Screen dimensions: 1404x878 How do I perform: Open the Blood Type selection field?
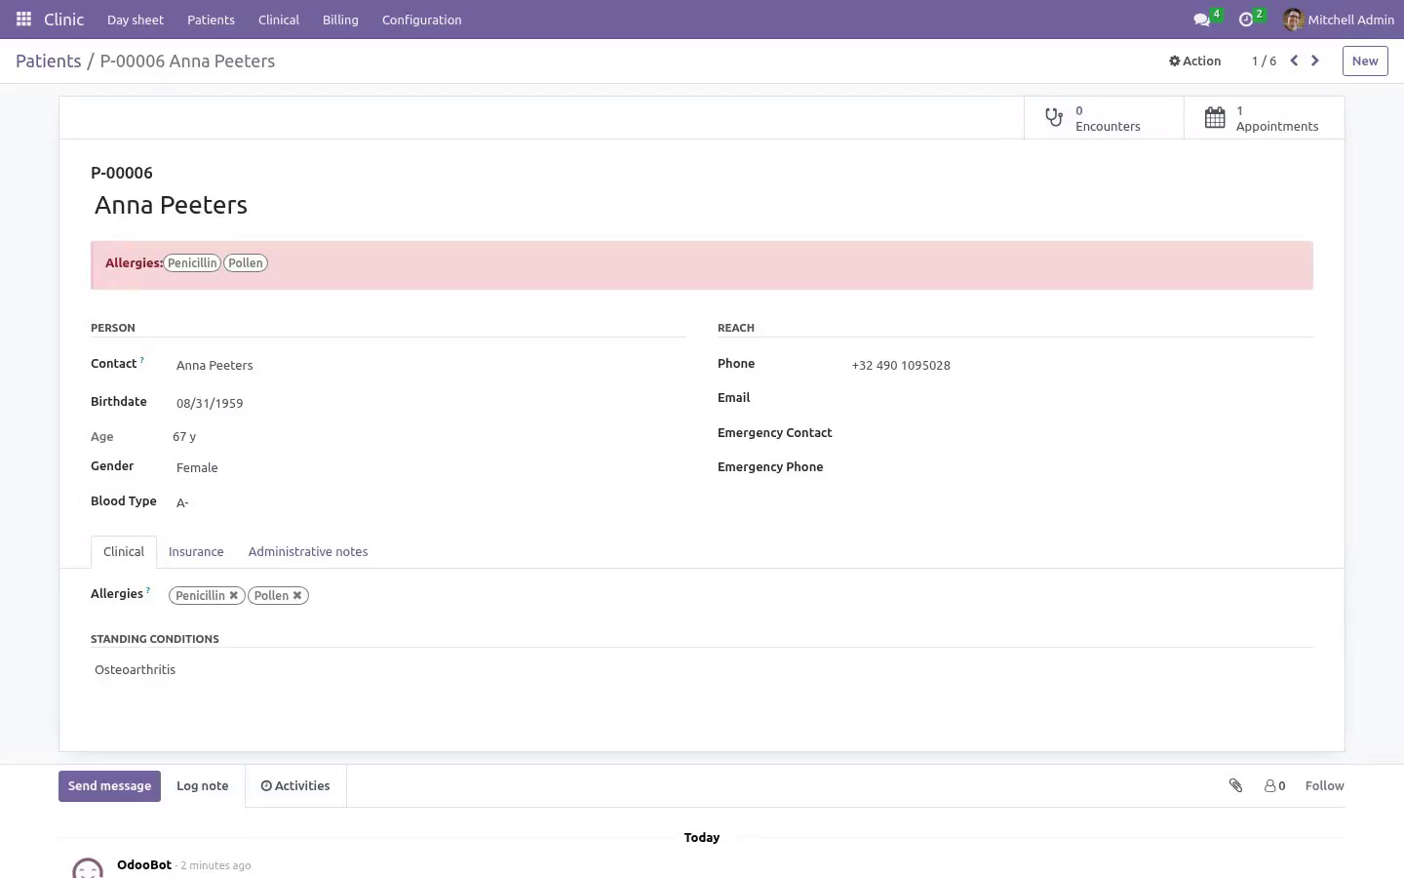[429, 502]
